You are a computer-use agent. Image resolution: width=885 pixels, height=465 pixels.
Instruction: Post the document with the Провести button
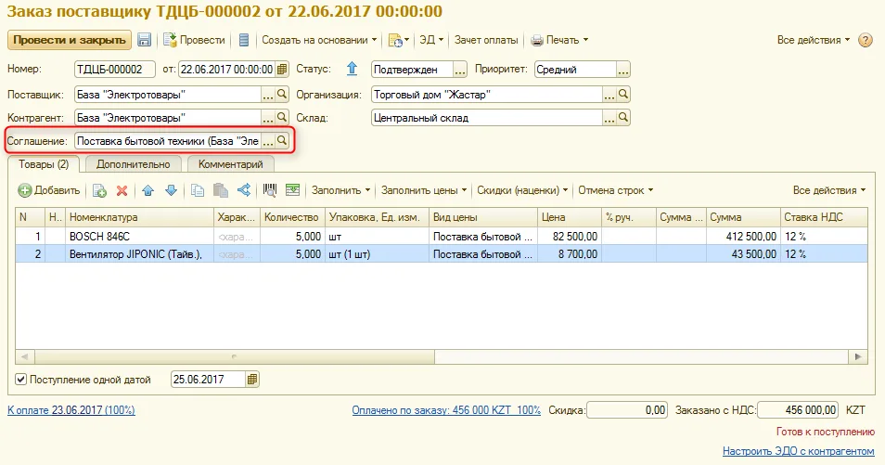pyautogui.click(x=194, y=40)
